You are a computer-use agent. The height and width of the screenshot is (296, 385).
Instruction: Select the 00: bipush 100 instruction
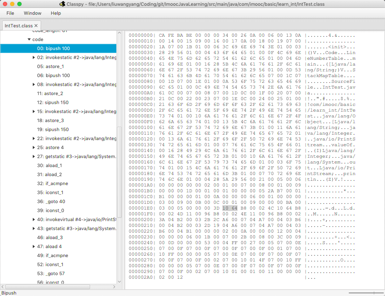pyautogui.click(x=58, y=48)
